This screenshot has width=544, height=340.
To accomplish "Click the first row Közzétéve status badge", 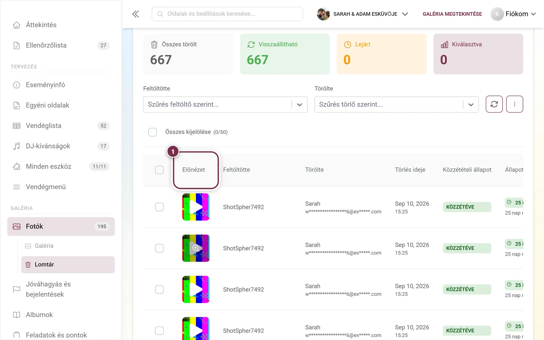I will point(467,207).
